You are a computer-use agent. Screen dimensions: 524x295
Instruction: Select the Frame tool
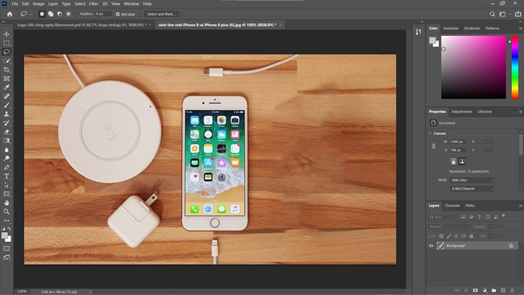tap(7, 79)
